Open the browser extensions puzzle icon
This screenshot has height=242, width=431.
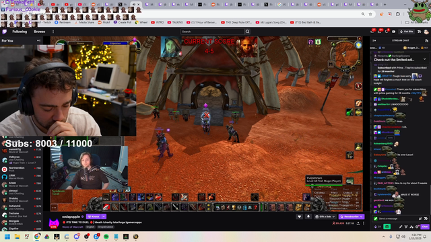click(398, 14)
